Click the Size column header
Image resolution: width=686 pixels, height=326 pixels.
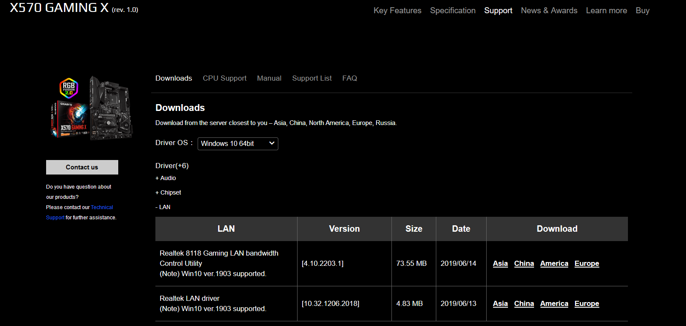tap(414, 229)
